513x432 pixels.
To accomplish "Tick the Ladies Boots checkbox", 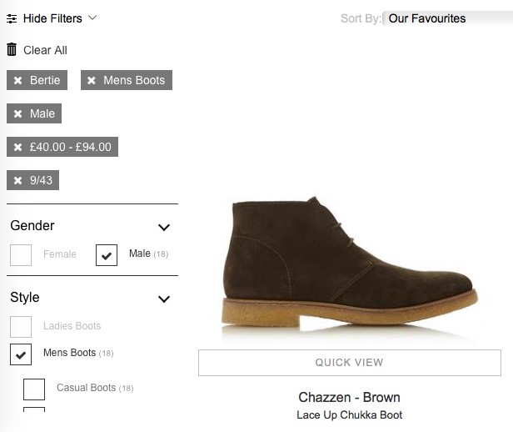I will pos(21,327).
